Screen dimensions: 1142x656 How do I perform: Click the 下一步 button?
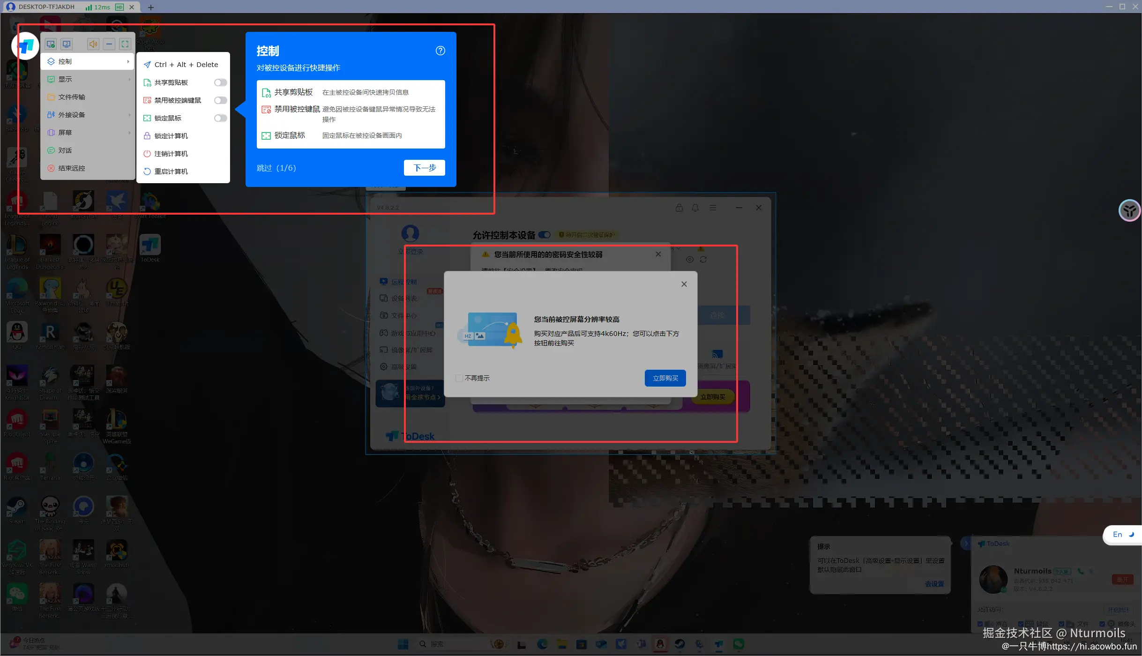coord(424,168)
